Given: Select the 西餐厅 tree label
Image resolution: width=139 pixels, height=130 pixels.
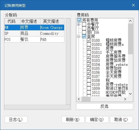Looking at the screenshot, I should click(x=93, y=28).
